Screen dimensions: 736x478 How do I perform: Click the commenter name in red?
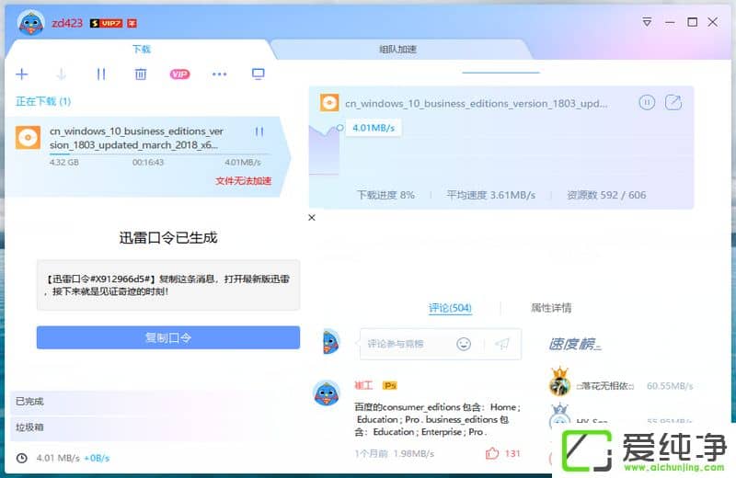coord(363,385)
